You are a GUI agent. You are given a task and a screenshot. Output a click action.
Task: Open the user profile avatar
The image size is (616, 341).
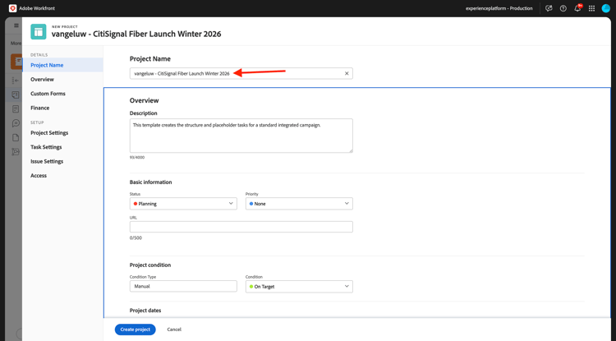[606, 8]
